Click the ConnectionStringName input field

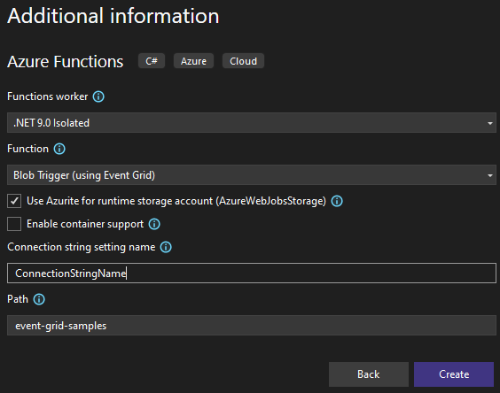(x=252, y=273)
